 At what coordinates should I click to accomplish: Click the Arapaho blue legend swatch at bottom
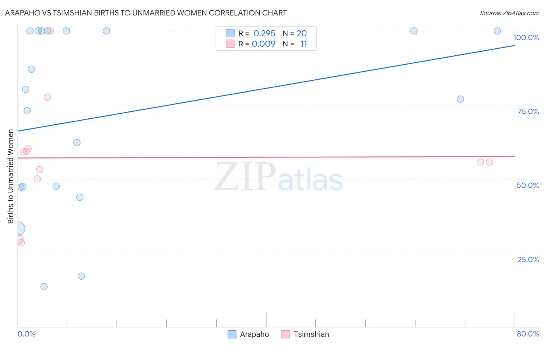[x=232, y=334]
